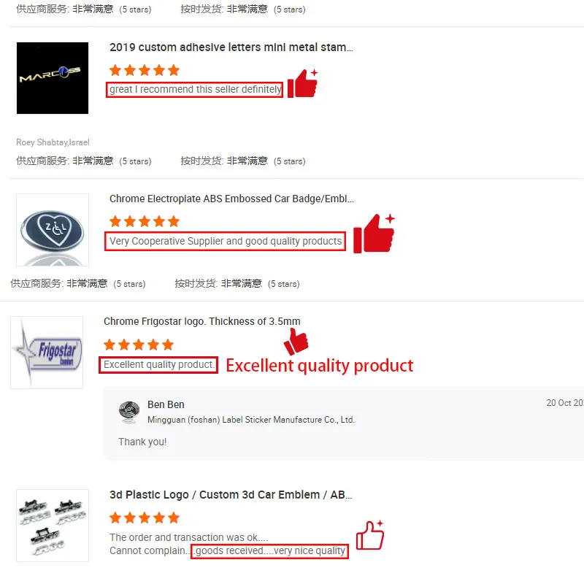Click the outlined thumbs-up by very nice quality

click(x=370, y=535)
